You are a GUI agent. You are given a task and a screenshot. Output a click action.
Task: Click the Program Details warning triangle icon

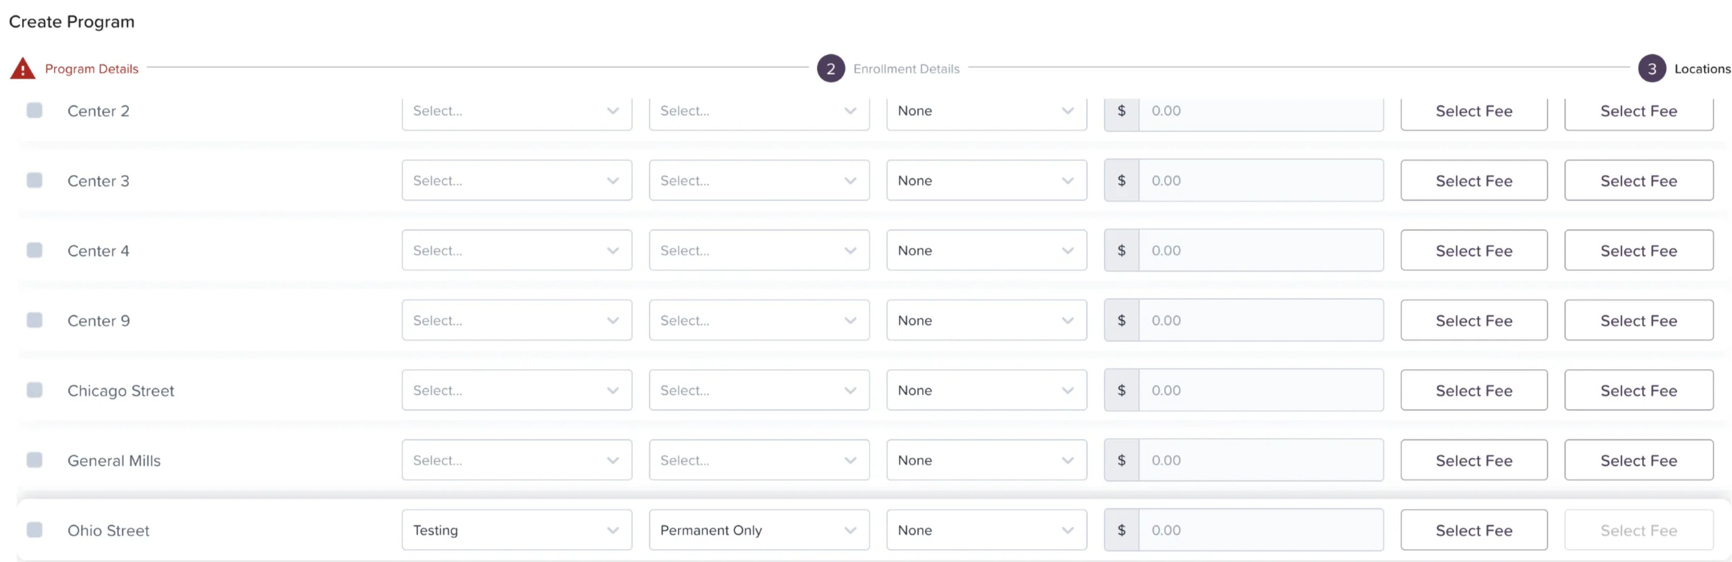coord(22,68)
